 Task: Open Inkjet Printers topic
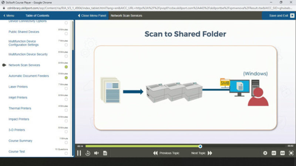tap(18, 97)
